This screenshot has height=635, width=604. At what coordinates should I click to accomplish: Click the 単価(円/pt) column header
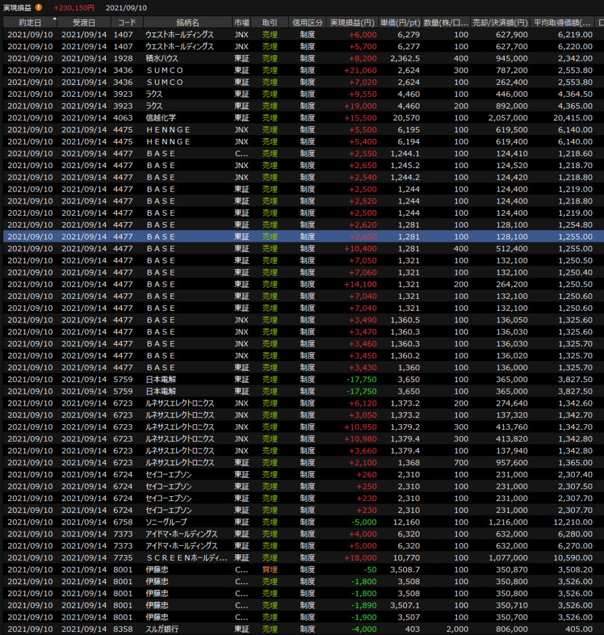click(x=400, y=22)
